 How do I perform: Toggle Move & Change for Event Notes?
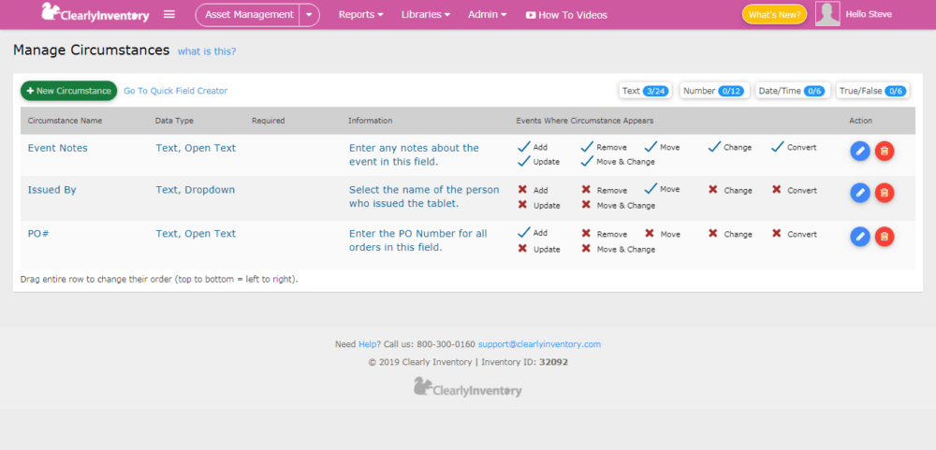tap(588, 161)
